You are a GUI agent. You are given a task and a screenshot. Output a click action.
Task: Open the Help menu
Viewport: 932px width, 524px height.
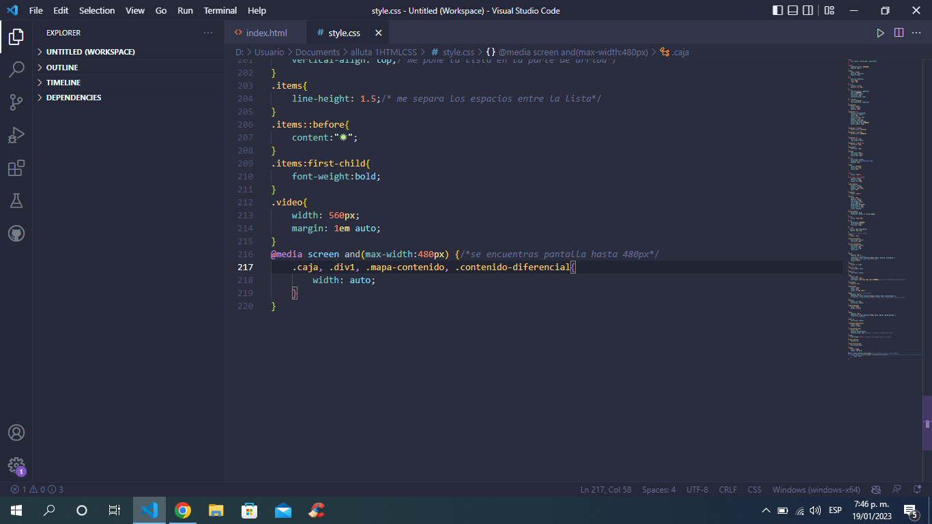click(x=257, y=10)
